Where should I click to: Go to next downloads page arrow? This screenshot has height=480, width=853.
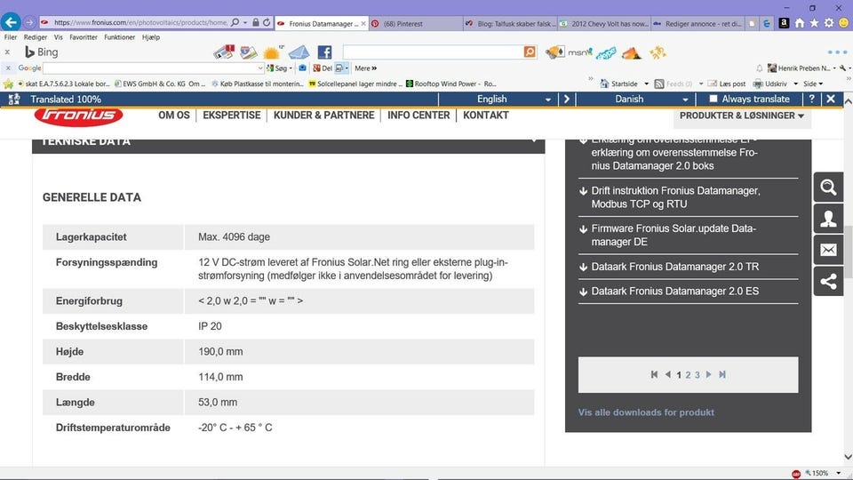708,374
